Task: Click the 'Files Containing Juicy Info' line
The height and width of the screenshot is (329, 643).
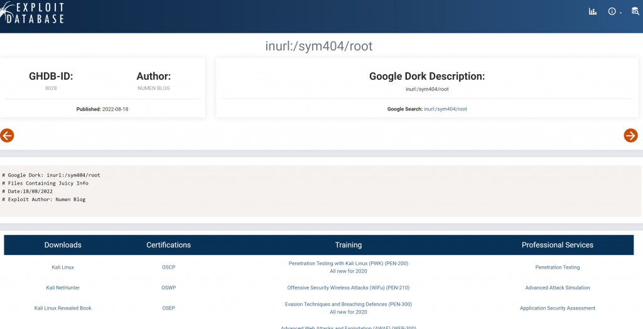Action: pos(45,183)
